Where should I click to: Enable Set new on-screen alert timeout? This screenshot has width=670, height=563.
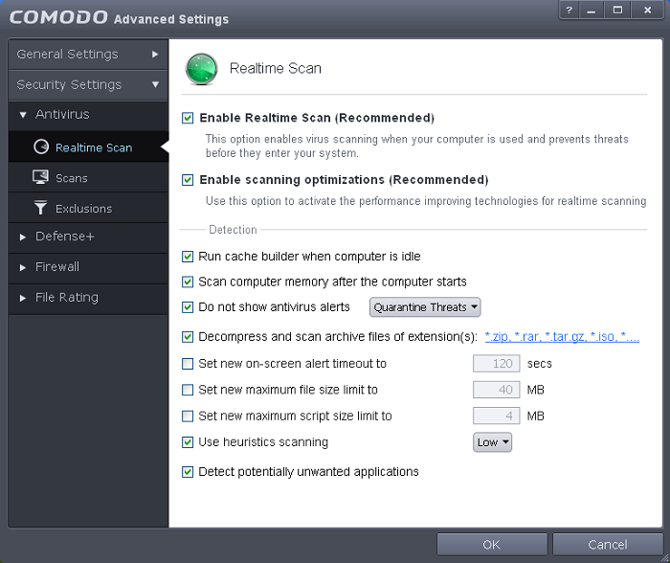[188, 364]
